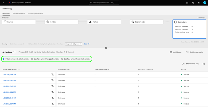This screenshot has height=107, width=208.
Task: Click the Destinations arrow icon
Action: [176, 22]
